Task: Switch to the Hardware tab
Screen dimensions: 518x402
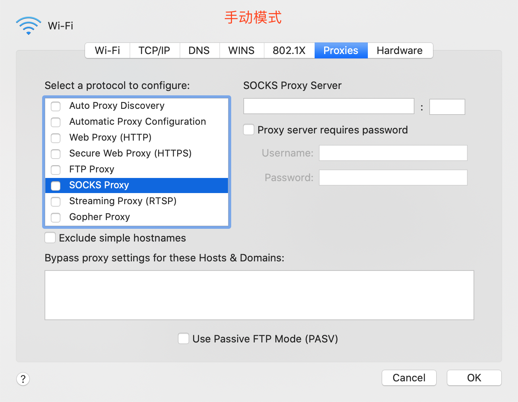Action: (400, 50)
